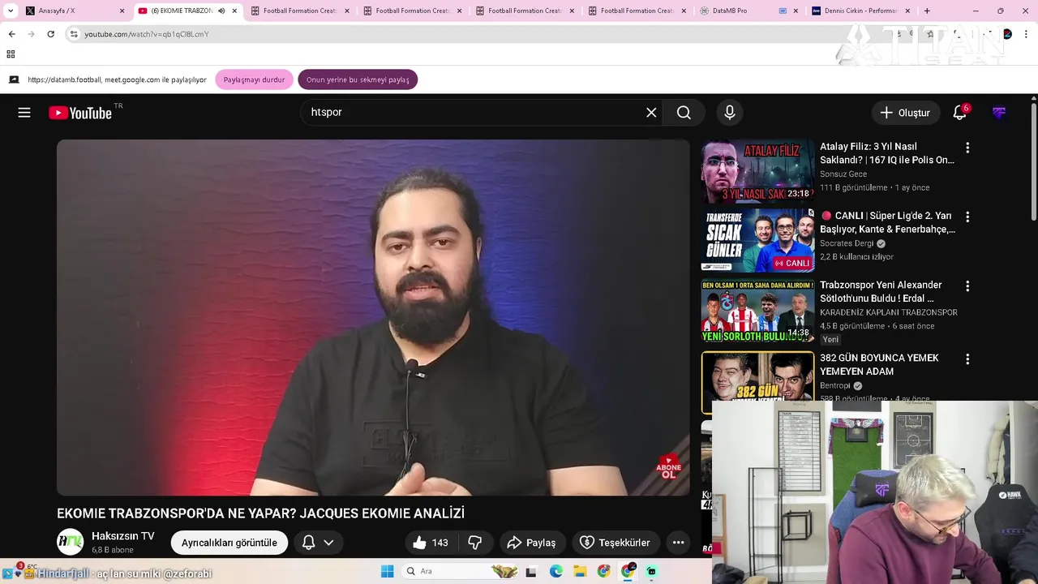Click the Teşekkürler thanks button
Screen dimensions: 1038x584
click(x=615, y=543)
